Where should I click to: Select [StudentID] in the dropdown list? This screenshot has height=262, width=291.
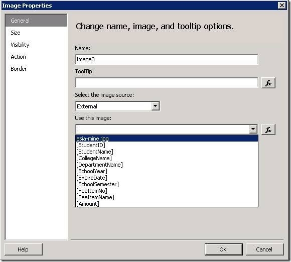click(x=167, y=145)
